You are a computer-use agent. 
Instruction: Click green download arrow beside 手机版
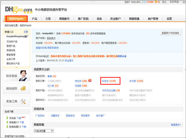[7, 118]
